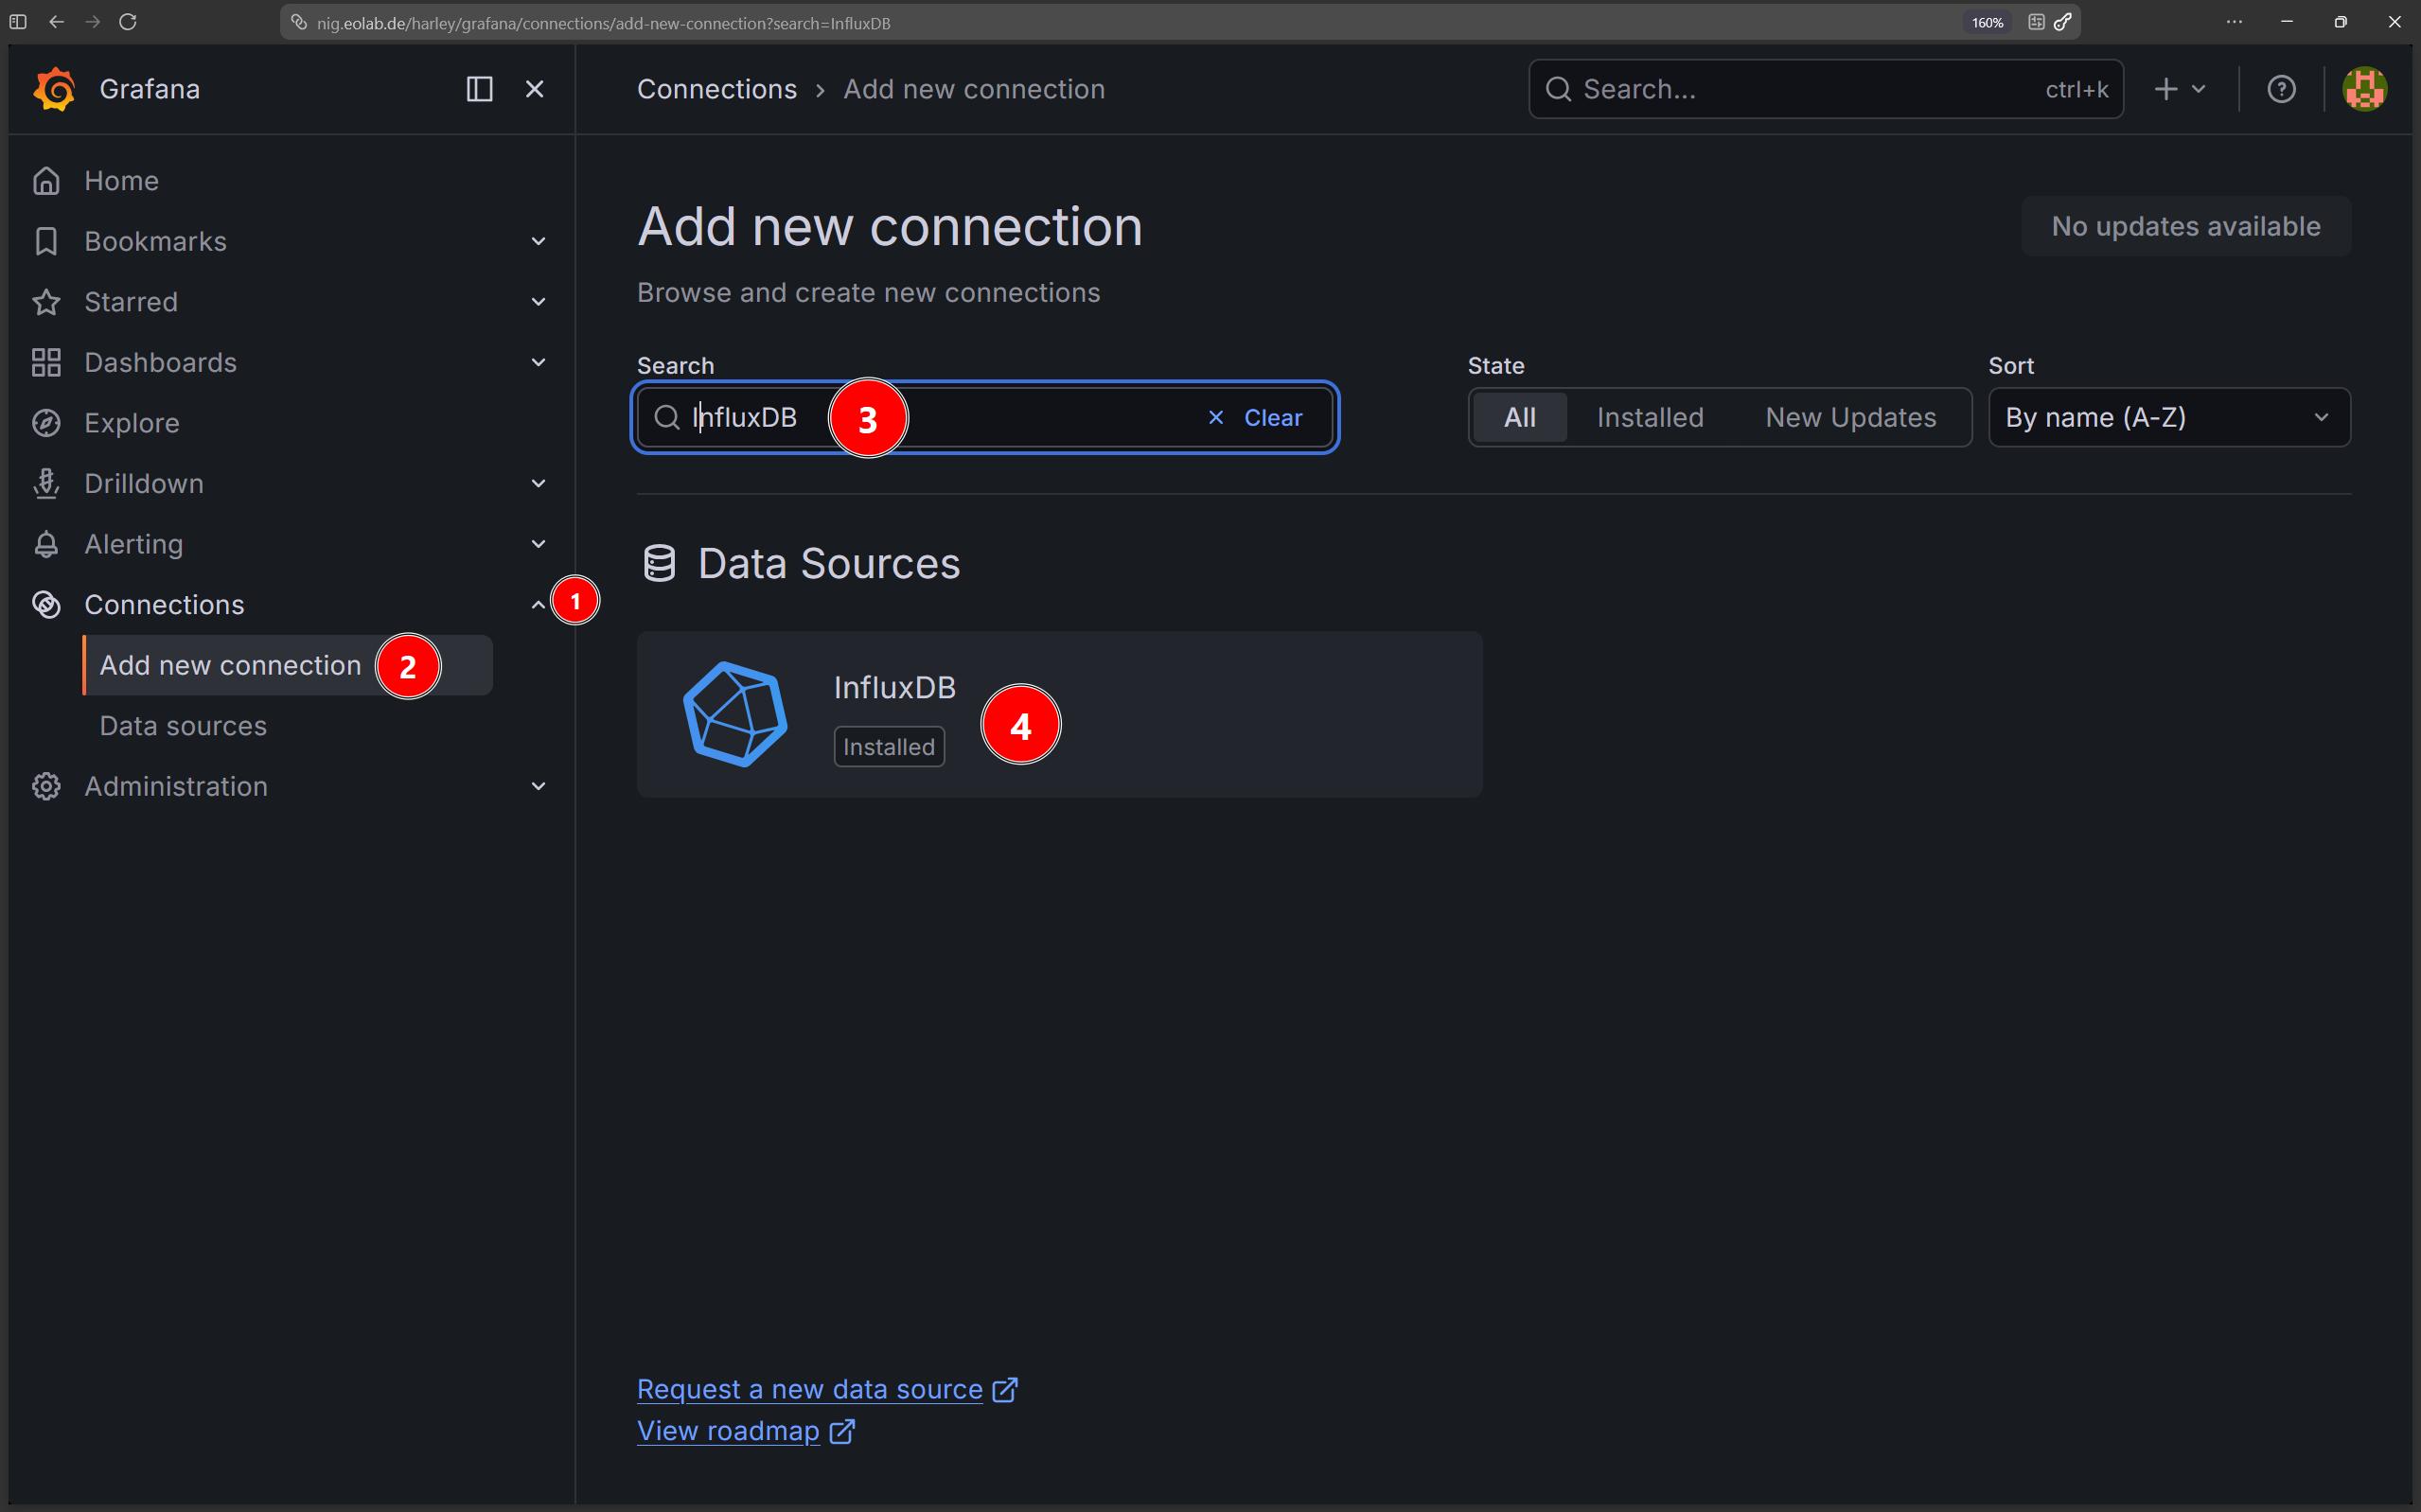The image size is (2421, 1512).
Task: Click the Starred star icon
Action: tap(46, 302)
